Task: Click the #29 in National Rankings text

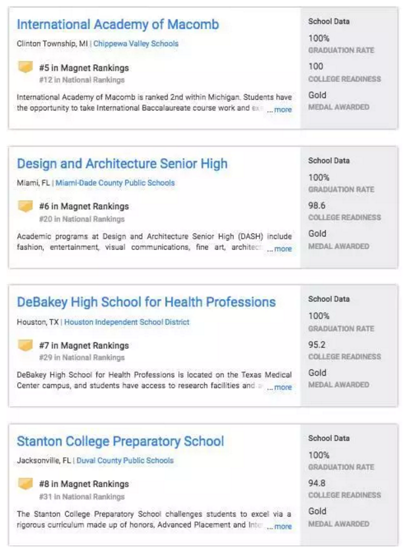Action: click(82, 358)
